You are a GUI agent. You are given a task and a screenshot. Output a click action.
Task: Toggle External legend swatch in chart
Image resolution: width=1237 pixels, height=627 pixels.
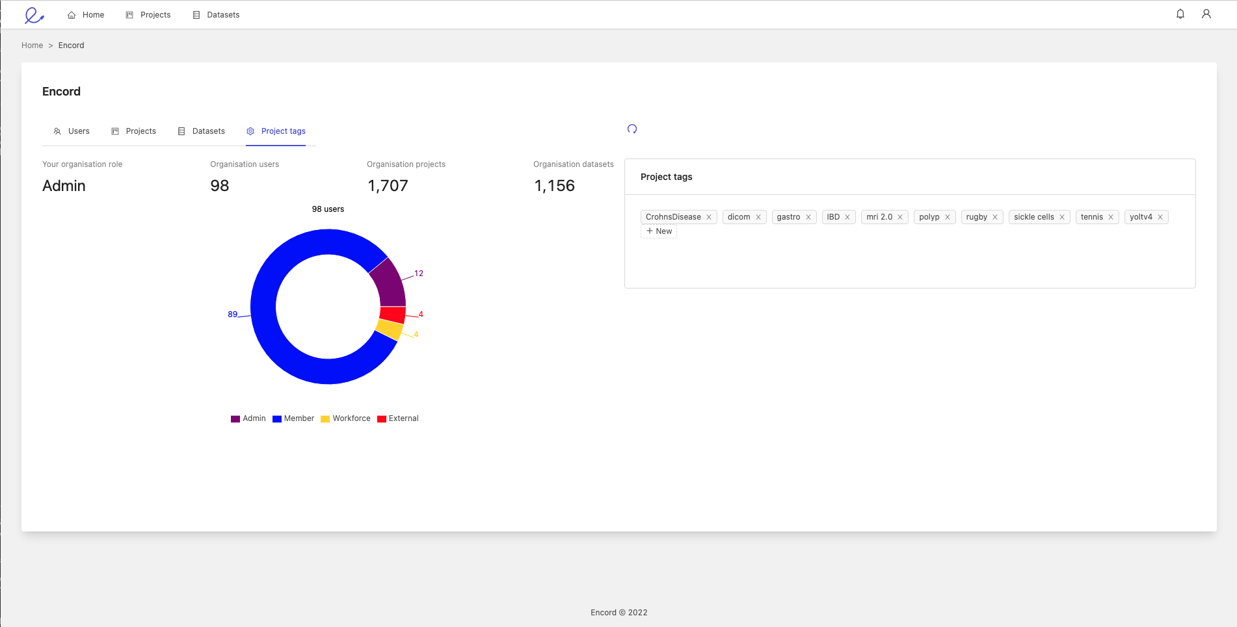tap(382, 419)
